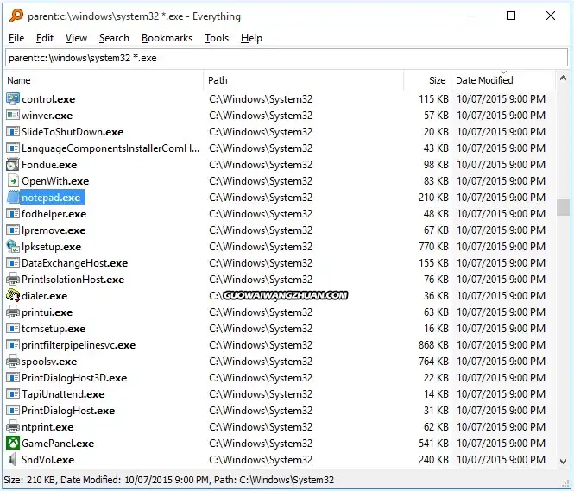Open the Search menu

tap(114, 38)
